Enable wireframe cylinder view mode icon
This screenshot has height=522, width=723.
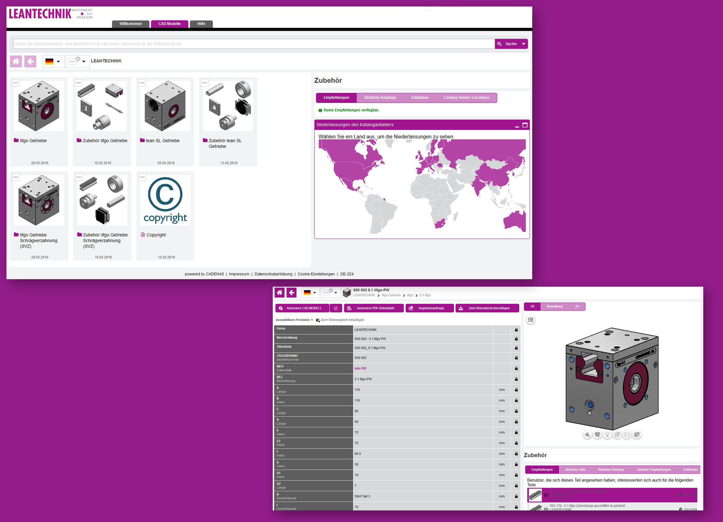click(x=627, y=435)
